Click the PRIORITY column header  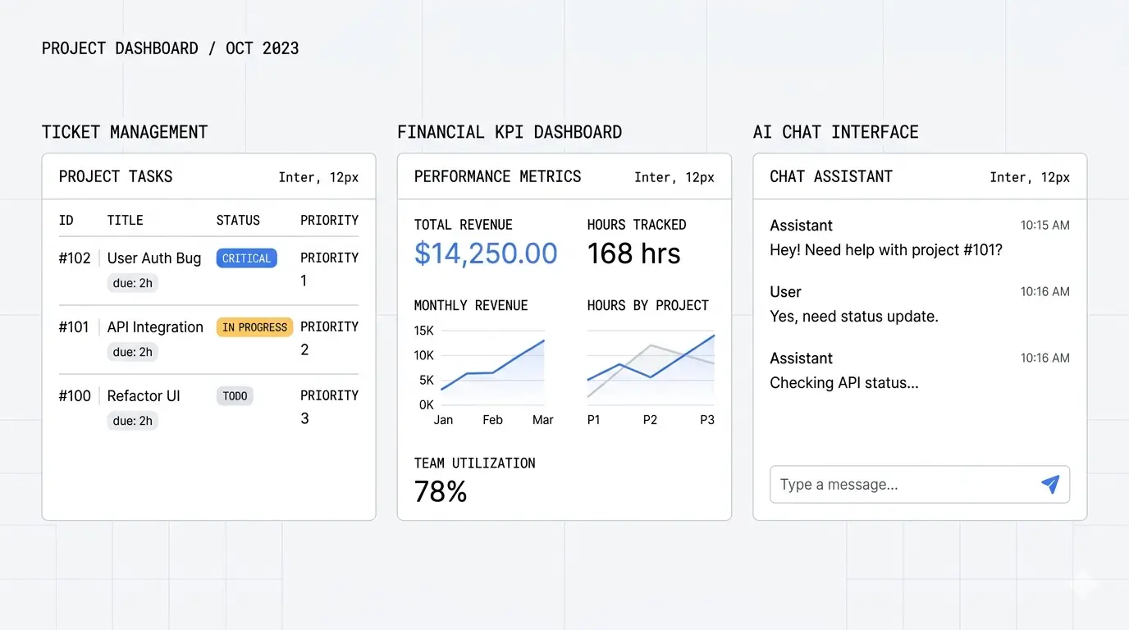click(329, 220)
